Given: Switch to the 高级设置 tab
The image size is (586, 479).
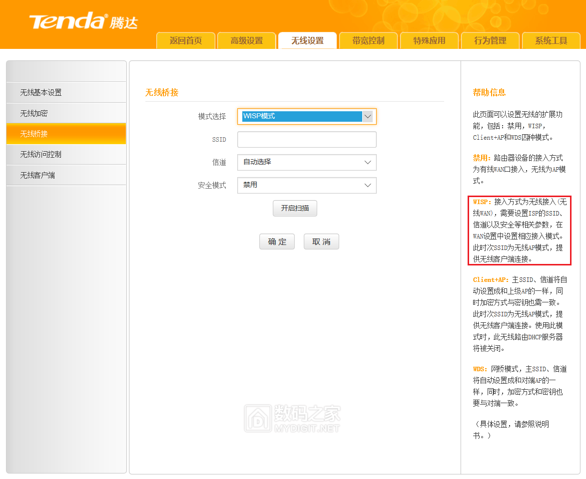Looking at the screenshot, I should point(247,40).
